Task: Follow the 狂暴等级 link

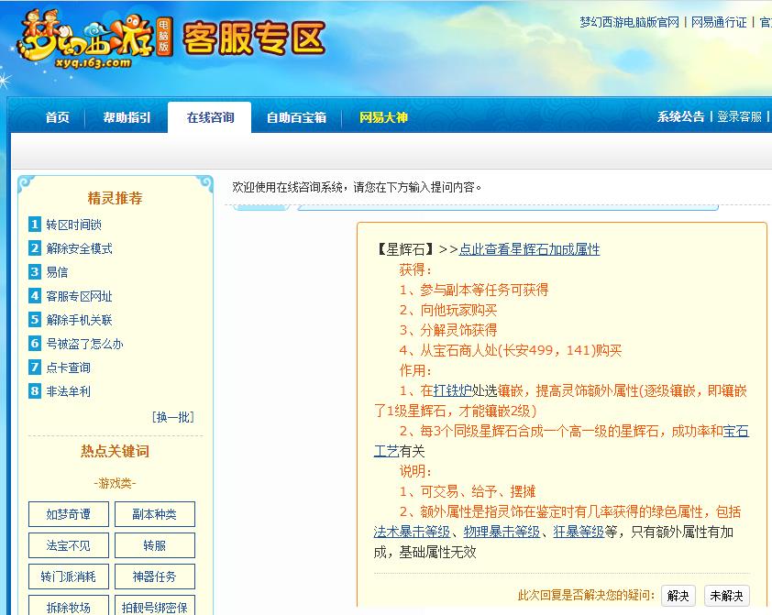Action: [x=579, y=532]
